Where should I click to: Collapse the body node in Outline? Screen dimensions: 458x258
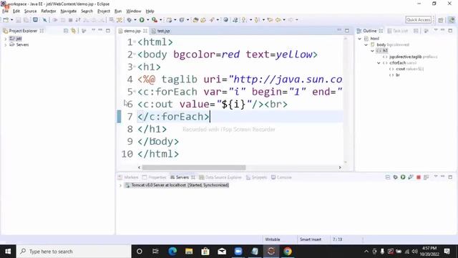[x=366, y=44]
